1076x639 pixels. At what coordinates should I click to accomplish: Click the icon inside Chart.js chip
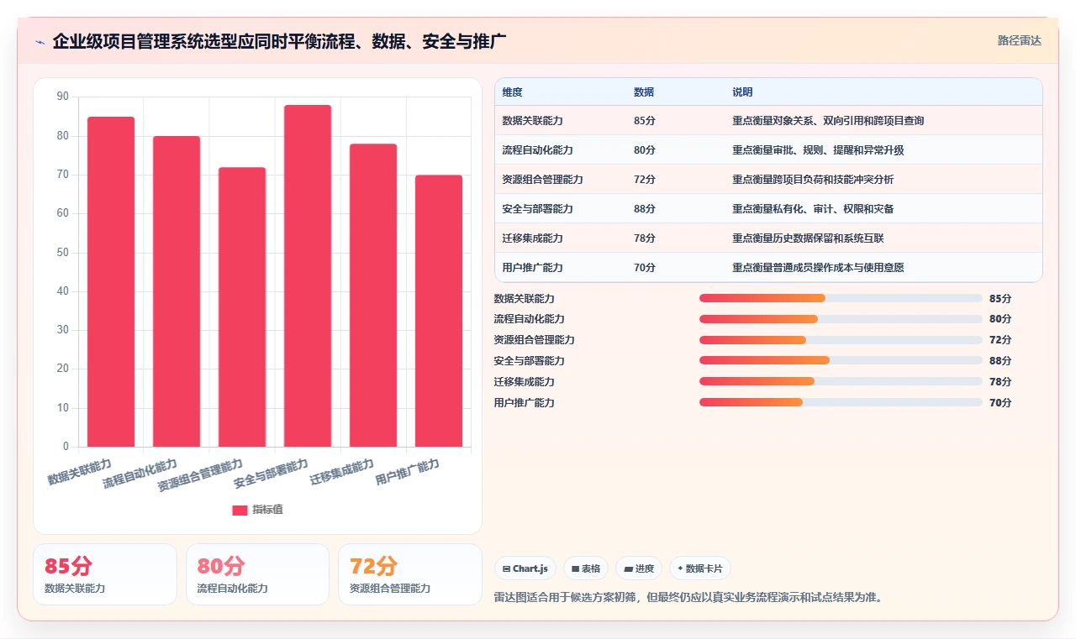(506, 568)
